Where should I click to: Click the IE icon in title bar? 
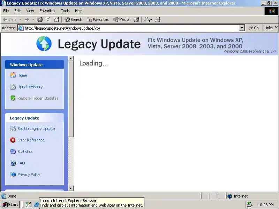(x=3, y=3)
